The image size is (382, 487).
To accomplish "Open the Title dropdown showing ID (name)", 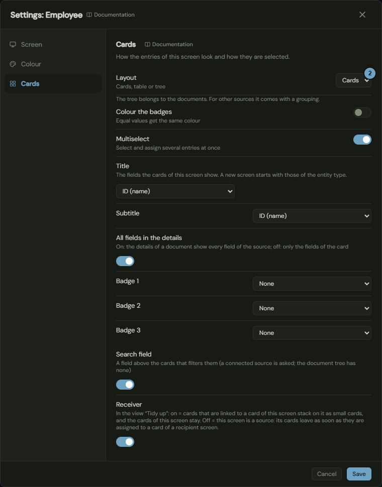I will click(x=175, y=191).
